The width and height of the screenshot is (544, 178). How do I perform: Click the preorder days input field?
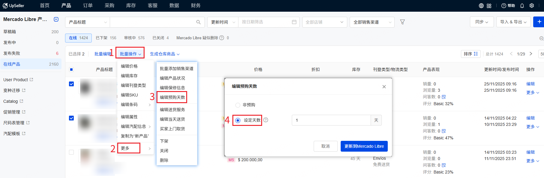pyautogui.click(x=331, y=120)
